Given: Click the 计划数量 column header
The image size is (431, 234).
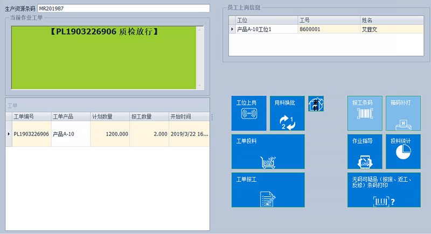Looking at the screenshot, I should (x=109, y=117).
